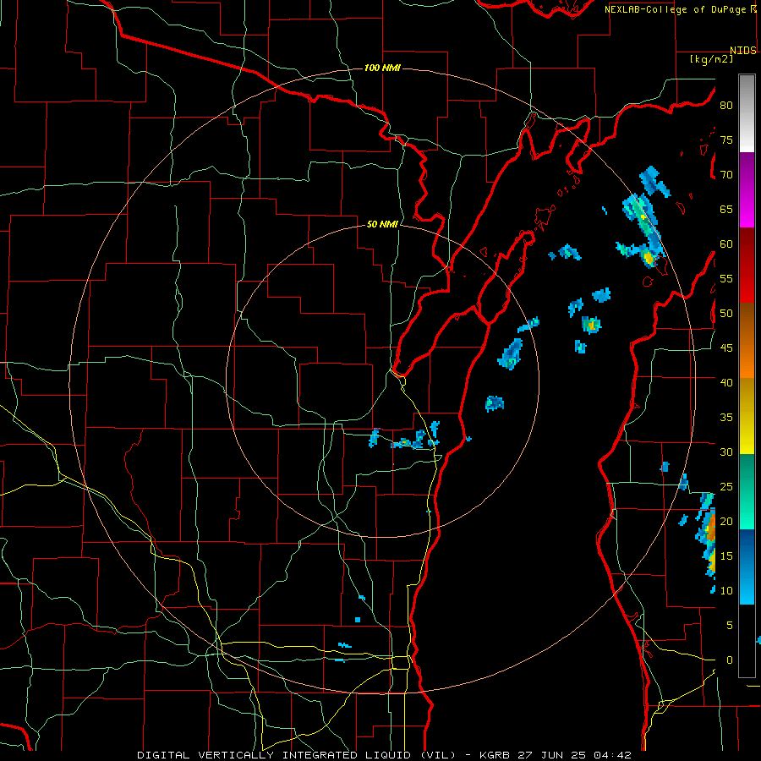This screenshot has height=761, width=761.
Task: Pick the brown-orange segment of the color bar
Action: point(747,340)
